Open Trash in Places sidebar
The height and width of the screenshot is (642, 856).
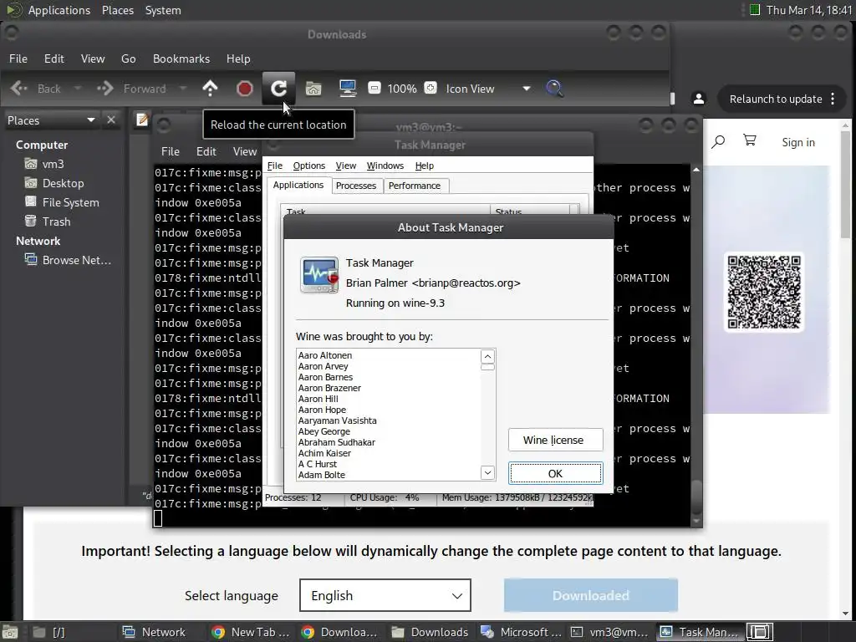(56, 222)
